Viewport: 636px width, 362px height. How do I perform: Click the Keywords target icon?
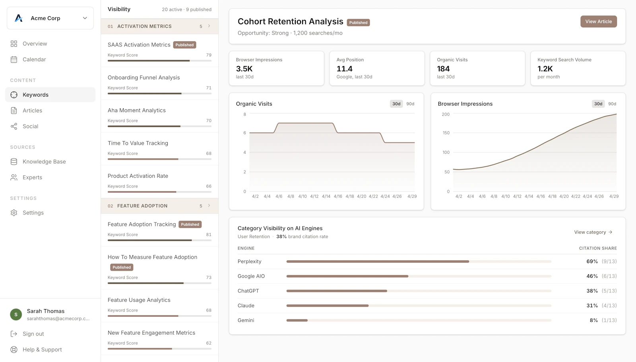[x=14, y=95]
